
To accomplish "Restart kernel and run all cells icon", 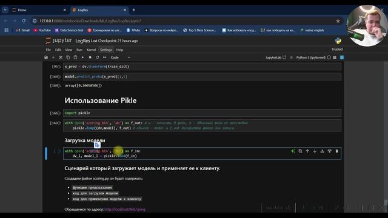I will point(105,58).
